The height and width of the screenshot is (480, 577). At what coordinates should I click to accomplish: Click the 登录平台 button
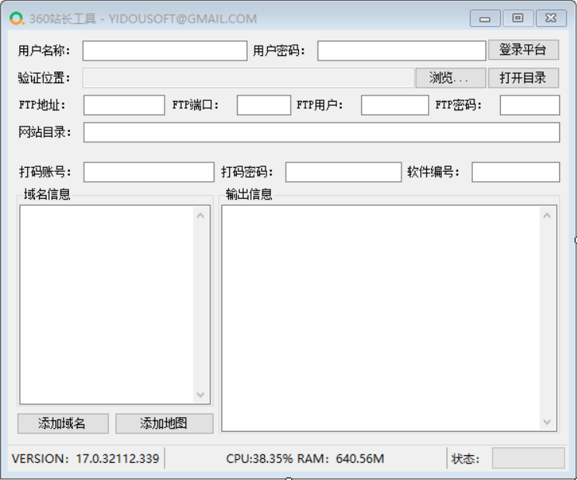[x=523, y=50]
